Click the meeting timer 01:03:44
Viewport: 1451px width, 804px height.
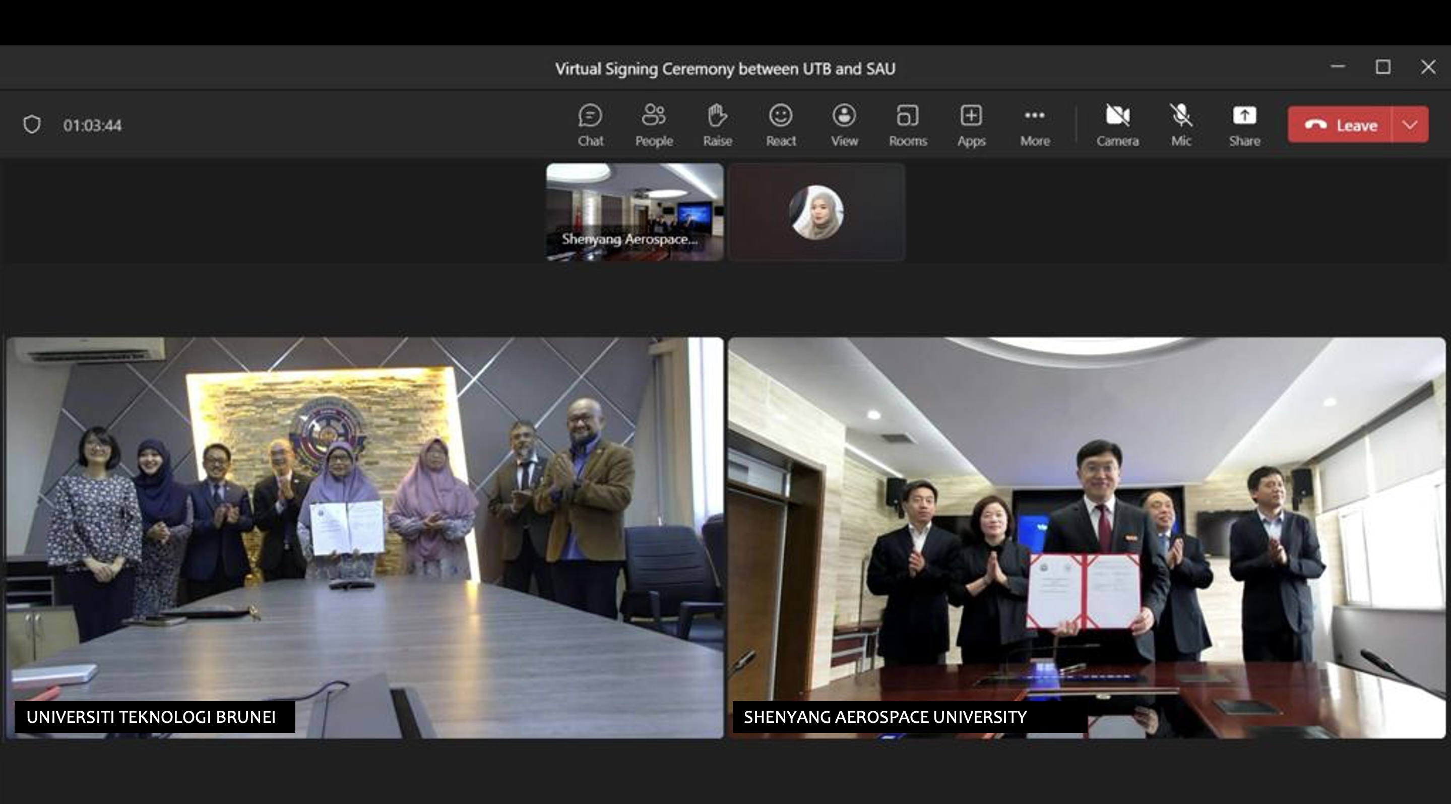coord(92,125)
